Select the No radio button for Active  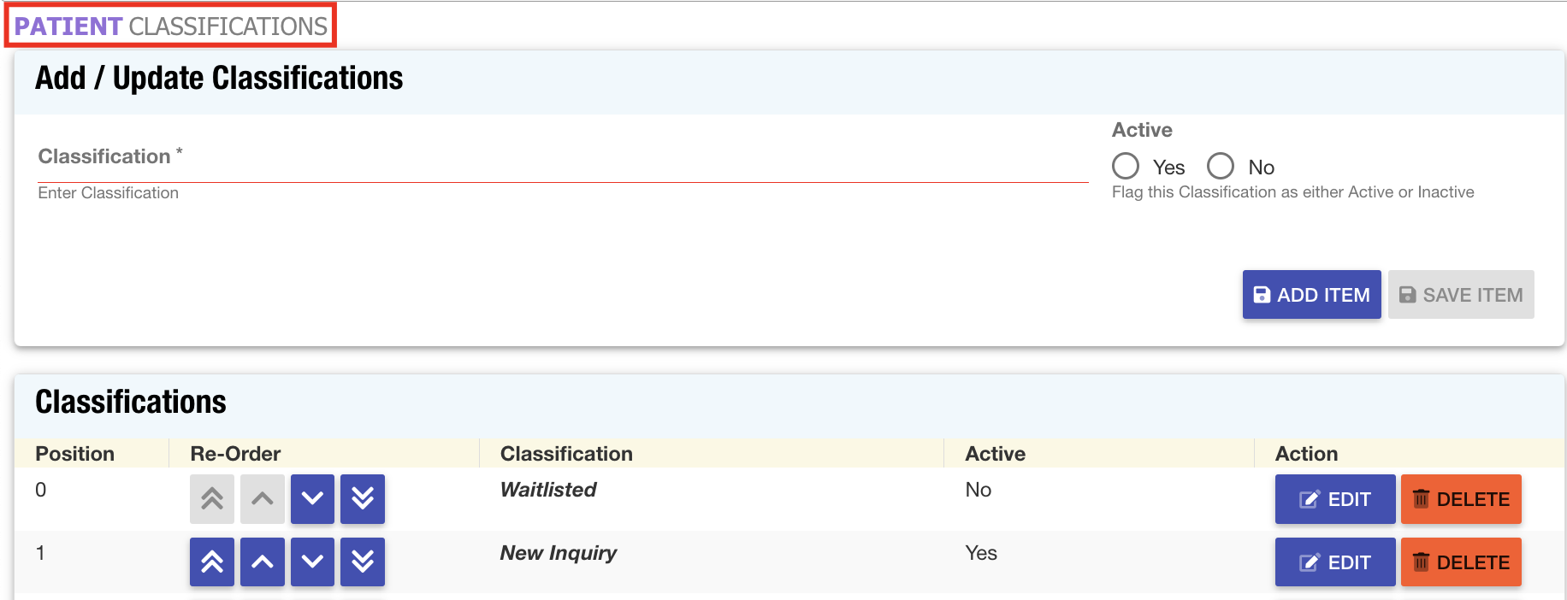pos(1221,166)
